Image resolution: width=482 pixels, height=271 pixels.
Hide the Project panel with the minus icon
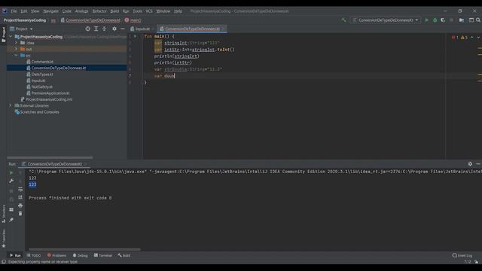click(x=123, y=29)
